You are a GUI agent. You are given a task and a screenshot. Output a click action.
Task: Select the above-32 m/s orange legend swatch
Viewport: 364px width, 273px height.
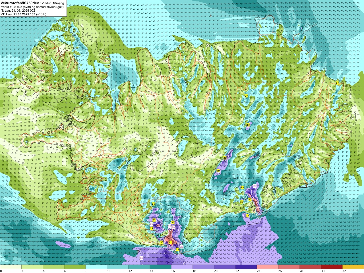tap(353, 267)
